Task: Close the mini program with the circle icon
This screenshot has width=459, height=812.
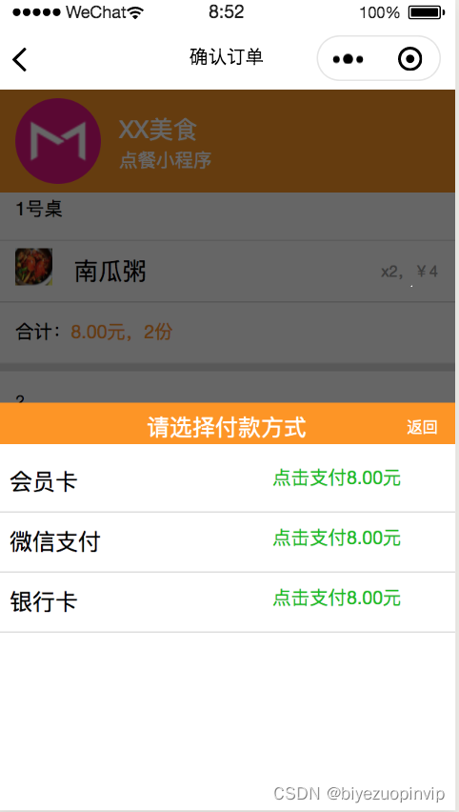Action: 409,59
